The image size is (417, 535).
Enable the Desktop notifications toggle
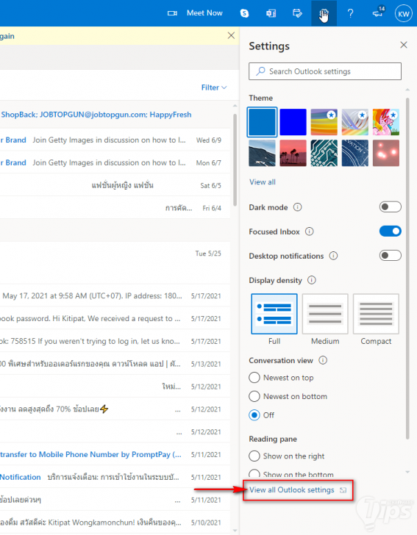pos(390,255)
